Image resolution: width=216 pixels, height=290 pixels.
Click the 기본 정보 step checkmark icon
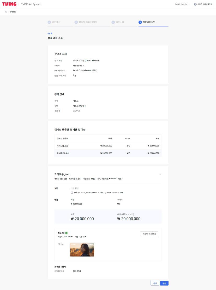pos(49,22)
